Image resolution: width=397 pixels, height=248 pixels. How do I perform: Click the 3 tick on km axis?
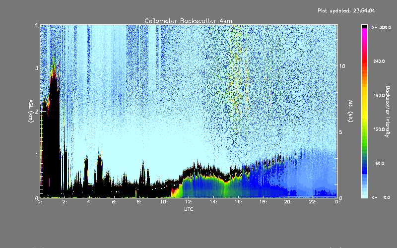click(37, 68)
